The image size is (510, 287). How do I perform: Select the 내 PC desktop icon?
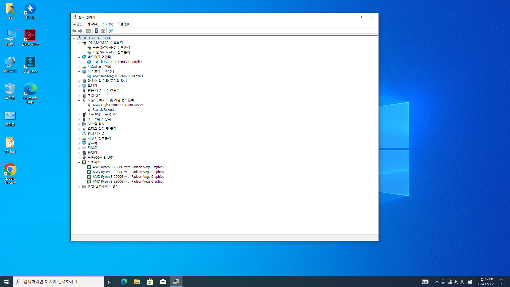tap(10, 38)
